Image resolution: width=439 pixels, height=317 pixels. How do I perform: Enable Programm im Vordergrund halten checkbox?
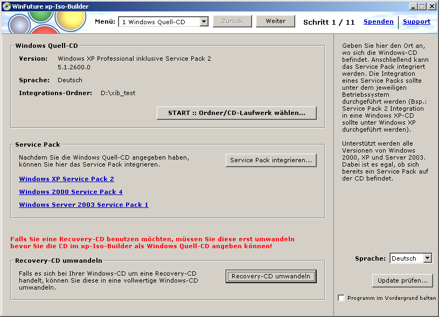pos(341,298)
